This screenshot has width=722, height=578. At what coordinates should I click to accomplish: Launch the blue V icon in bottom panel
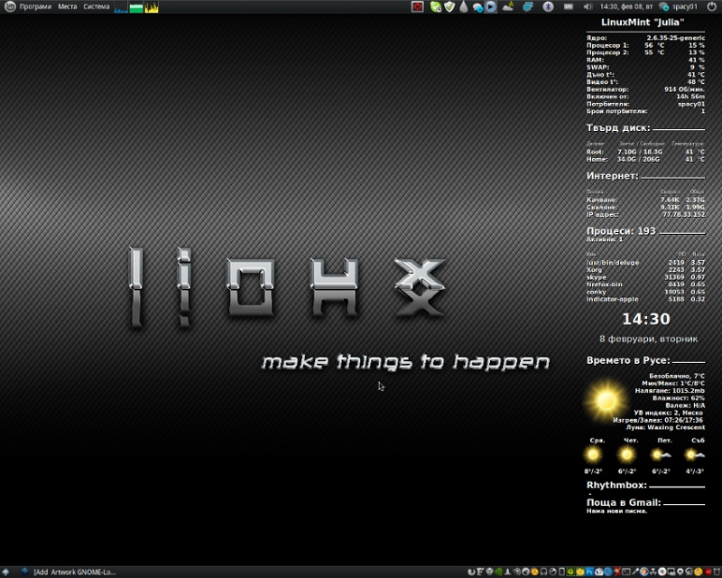coord(607,572)
